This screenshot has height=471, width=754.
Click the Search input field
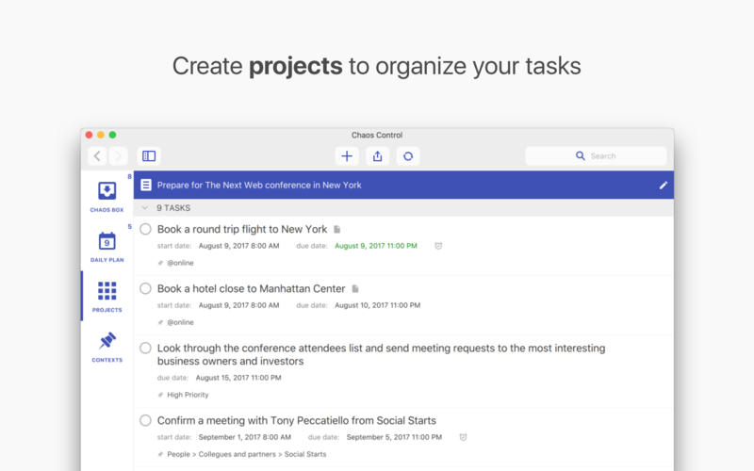click(x=603, y=156)
